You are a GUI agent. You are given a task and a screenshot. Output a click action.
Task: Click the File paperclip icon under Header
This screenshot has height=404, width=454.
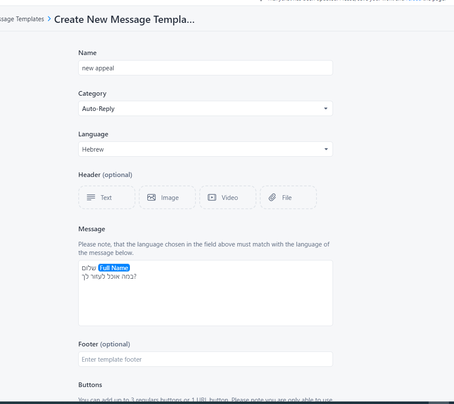(272, 197)
